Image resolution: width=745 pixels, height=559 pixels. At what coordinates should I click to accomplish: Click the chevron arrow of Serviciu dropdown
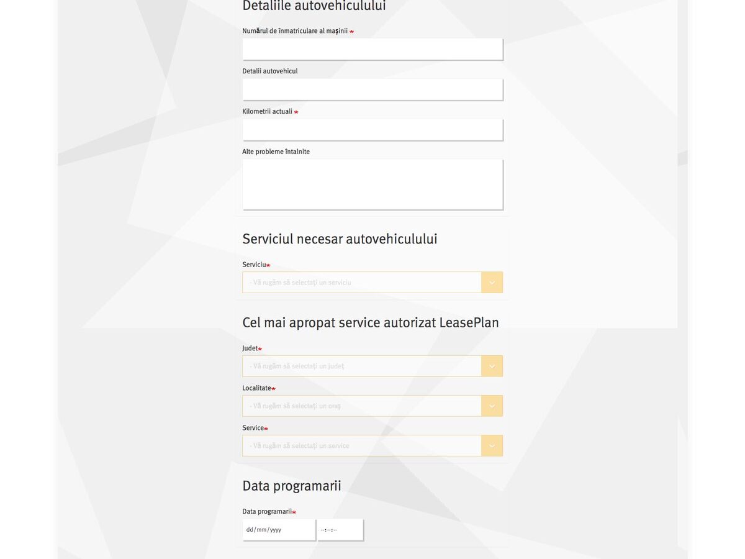tap(492, 283)
